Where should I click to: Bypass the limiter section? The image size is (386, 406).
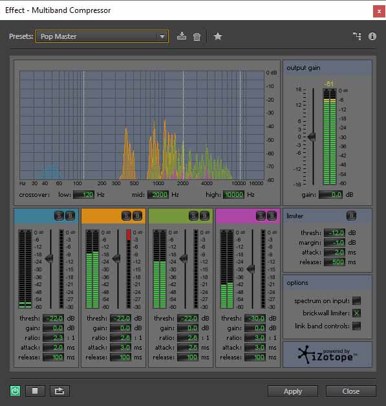(x=351, y=216)
